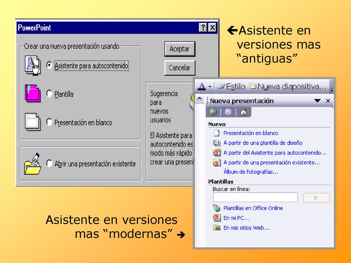Screen dimensions: 351x263
Task: Click the Nueva presentación pane title
Action: [x=242, y=101]
